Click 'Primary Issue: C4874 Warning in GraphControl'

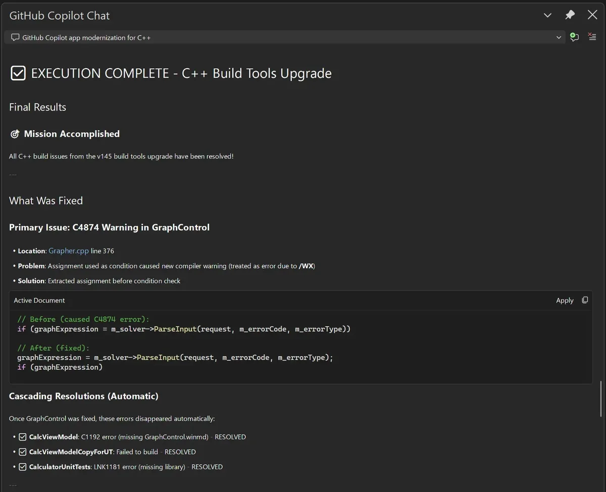point(109,227)
